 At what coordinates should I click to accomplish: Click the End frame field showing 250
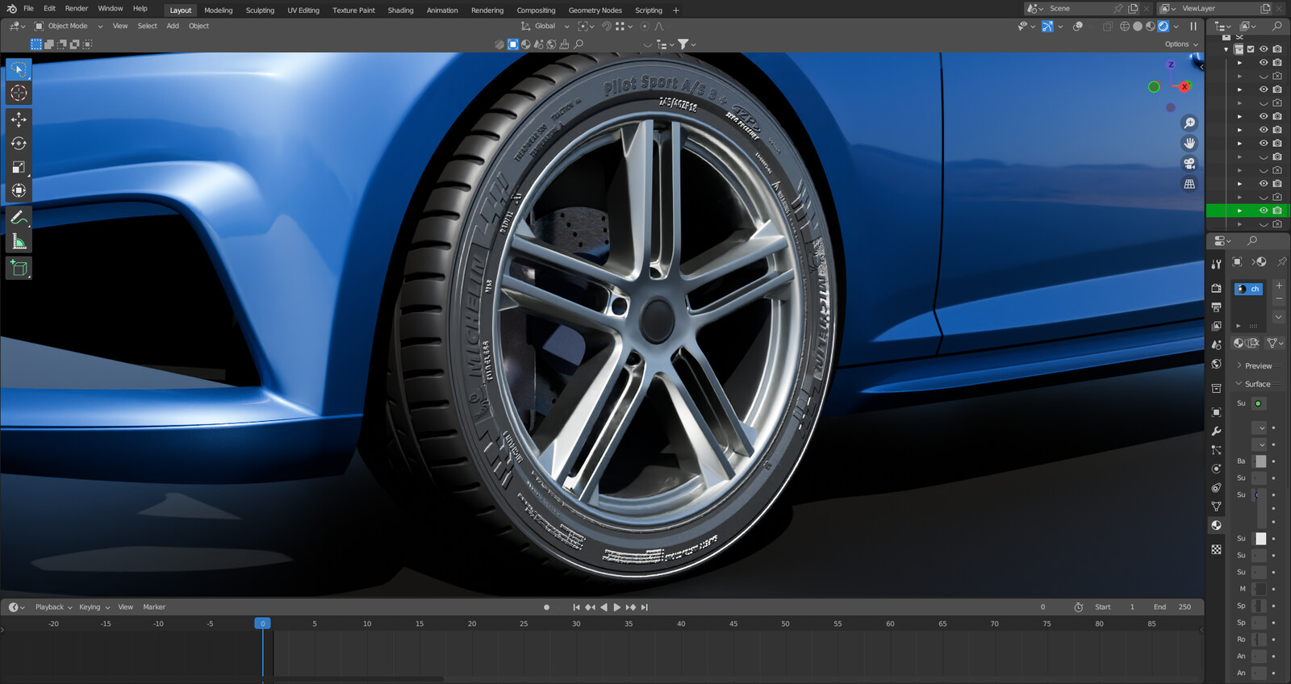pos(1172,607)
